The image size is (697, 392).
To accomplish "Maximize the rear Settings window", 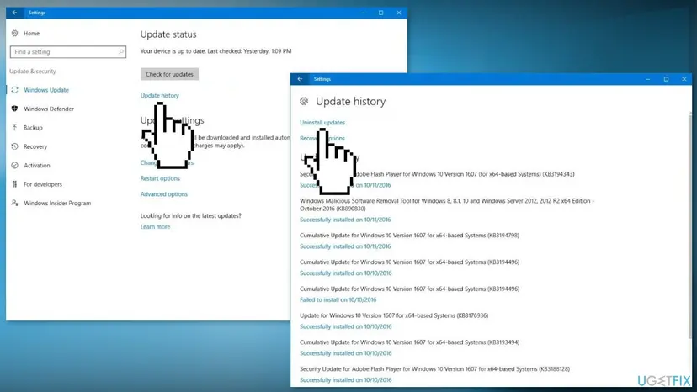I will (x=381, y=13).
